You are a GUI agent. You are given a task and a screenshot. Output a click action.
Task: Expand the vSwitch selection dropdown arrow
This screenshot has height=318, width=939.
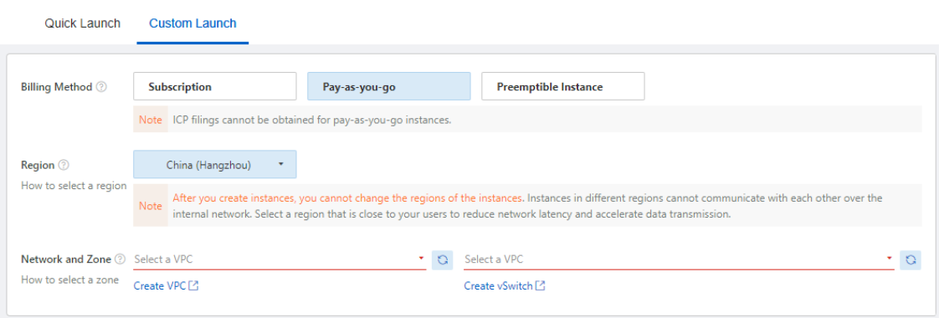point(890,258)
